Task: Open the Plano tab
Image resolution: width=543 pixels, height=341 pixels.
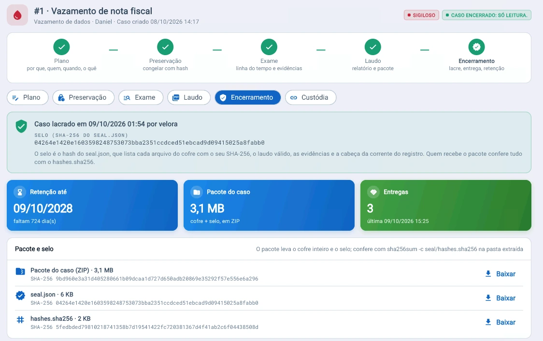Action: click(27, 98)
